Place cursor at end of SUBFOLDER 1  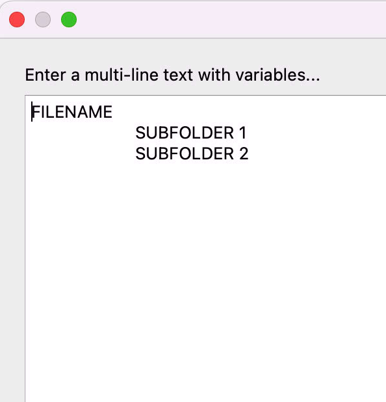(x=247, y=133)
